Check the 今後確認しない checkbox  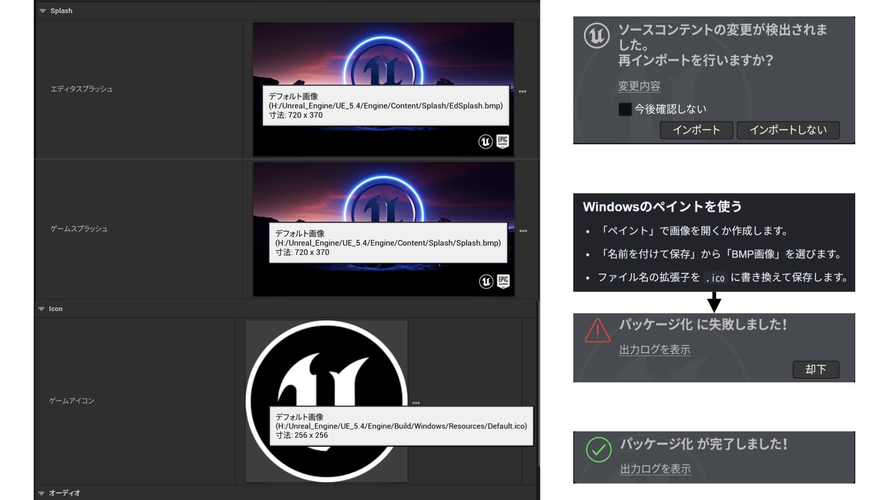[x=625, y=109]
